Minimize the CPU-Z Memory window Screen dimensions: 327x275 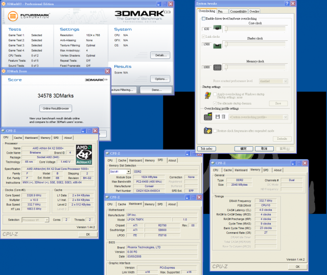[293, 163]
